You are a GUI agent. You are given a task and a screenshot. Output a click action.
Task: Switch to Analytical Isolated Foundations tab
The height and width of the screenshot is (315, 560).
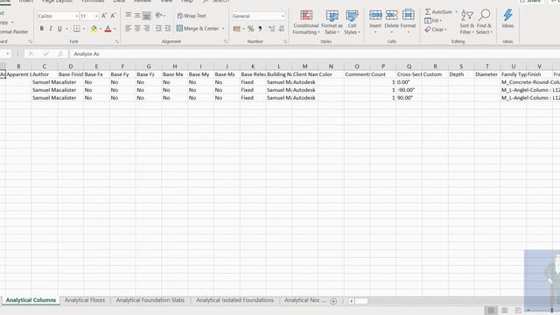tap(234, 300)
